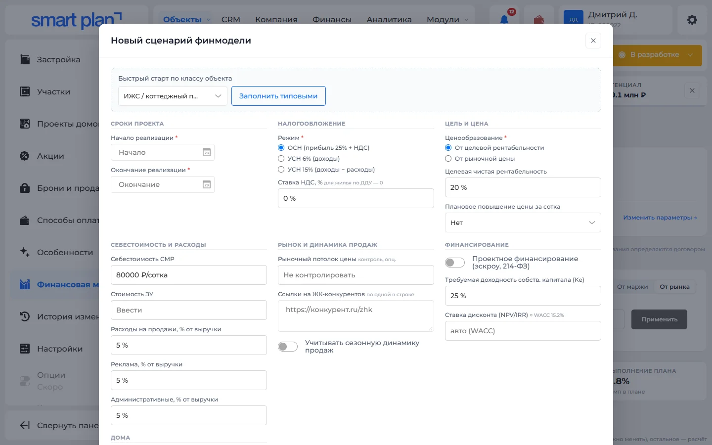Click the Стоимость ЗУ input field
The image size is (712, 445).
click(189, 310)
